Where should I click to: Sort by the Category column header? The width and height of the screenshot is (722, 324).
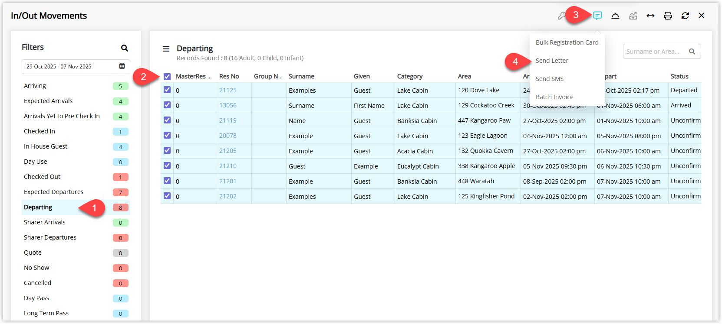pos(410,76)
